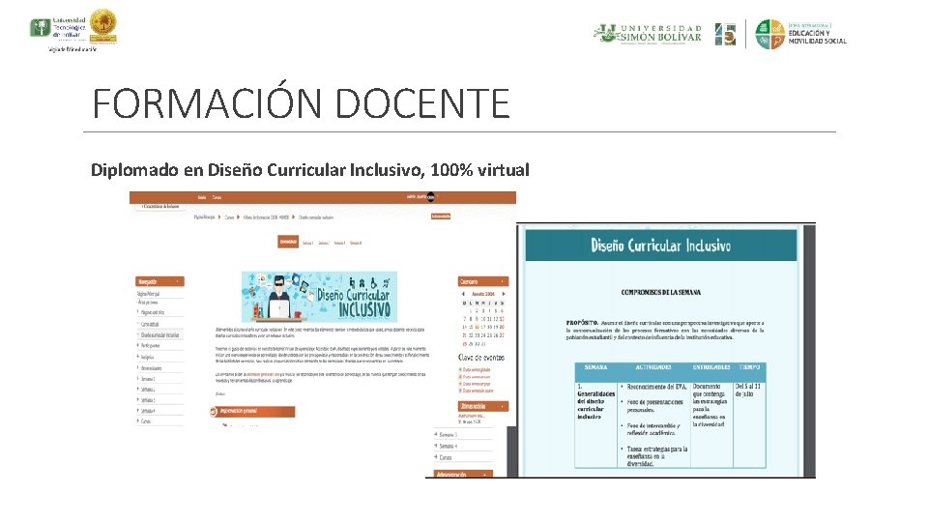Click the COMPROMISOS DE LA SEMANA heading
This screenshot has width=928, height=522.
[660, 292]
